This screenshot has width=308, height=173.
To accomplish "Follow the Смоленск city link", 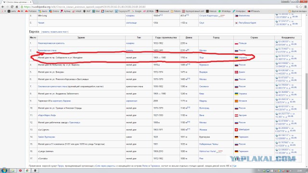I will (x=204, y=86).
